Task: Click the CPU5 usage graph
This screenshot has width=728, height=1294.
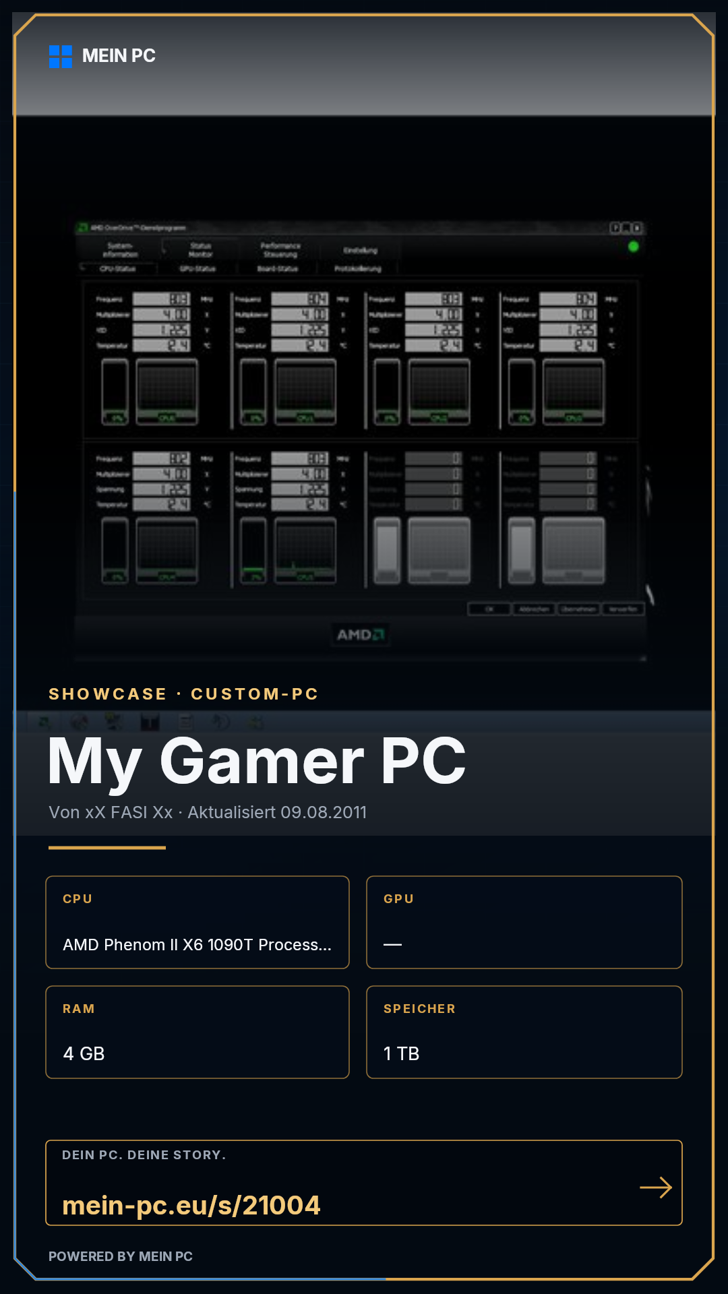Action: click(305, 551)
